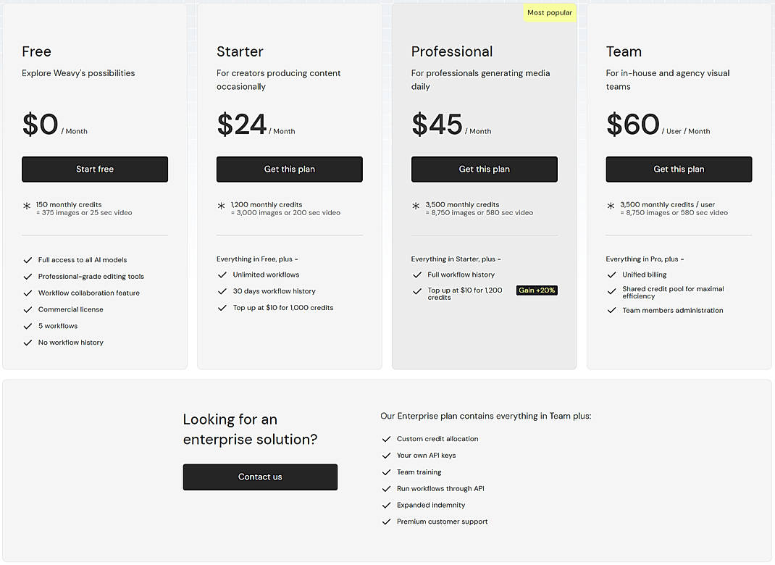Click the Start free button
Screen dimensions: 775x565
click(95, 169)
